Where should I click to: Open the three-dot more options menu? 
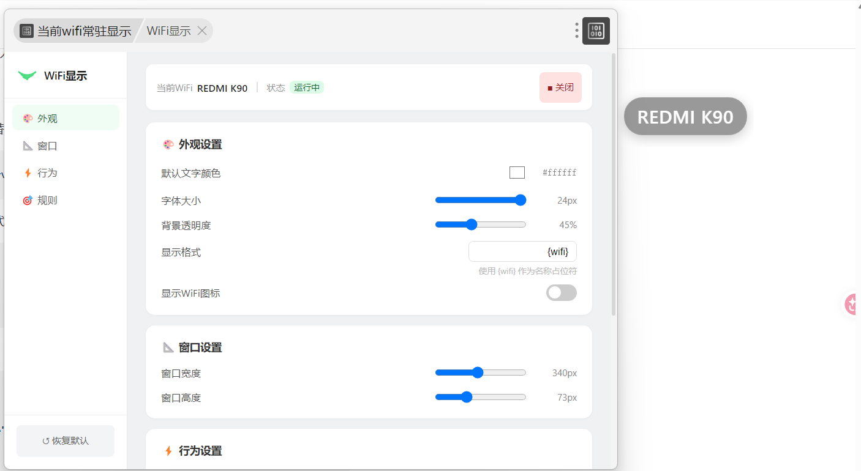[x=577, y=31]
